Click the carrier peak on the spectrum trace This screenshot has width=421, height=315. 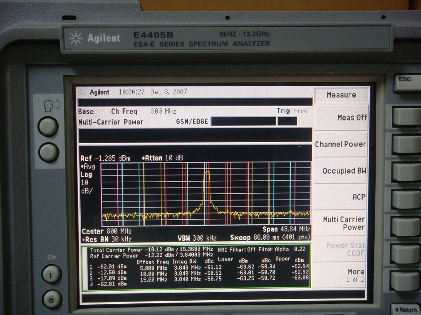(x=207, y=172)
